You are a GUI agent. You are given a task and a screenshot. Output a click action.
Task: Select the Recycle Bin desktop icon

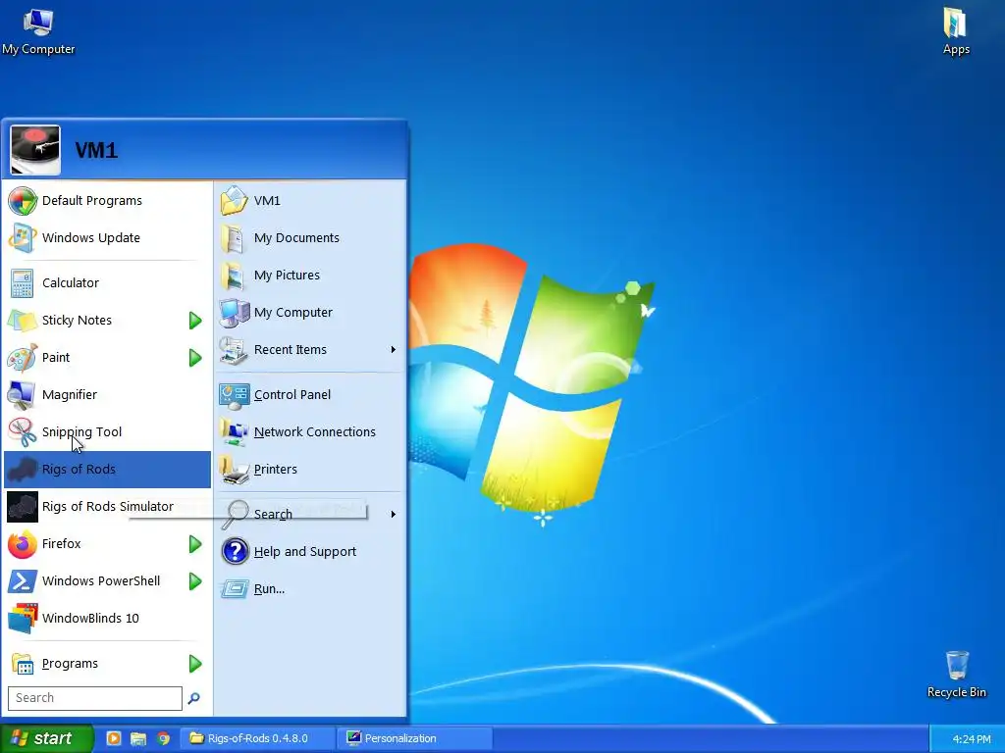click(x=956, y=675)
